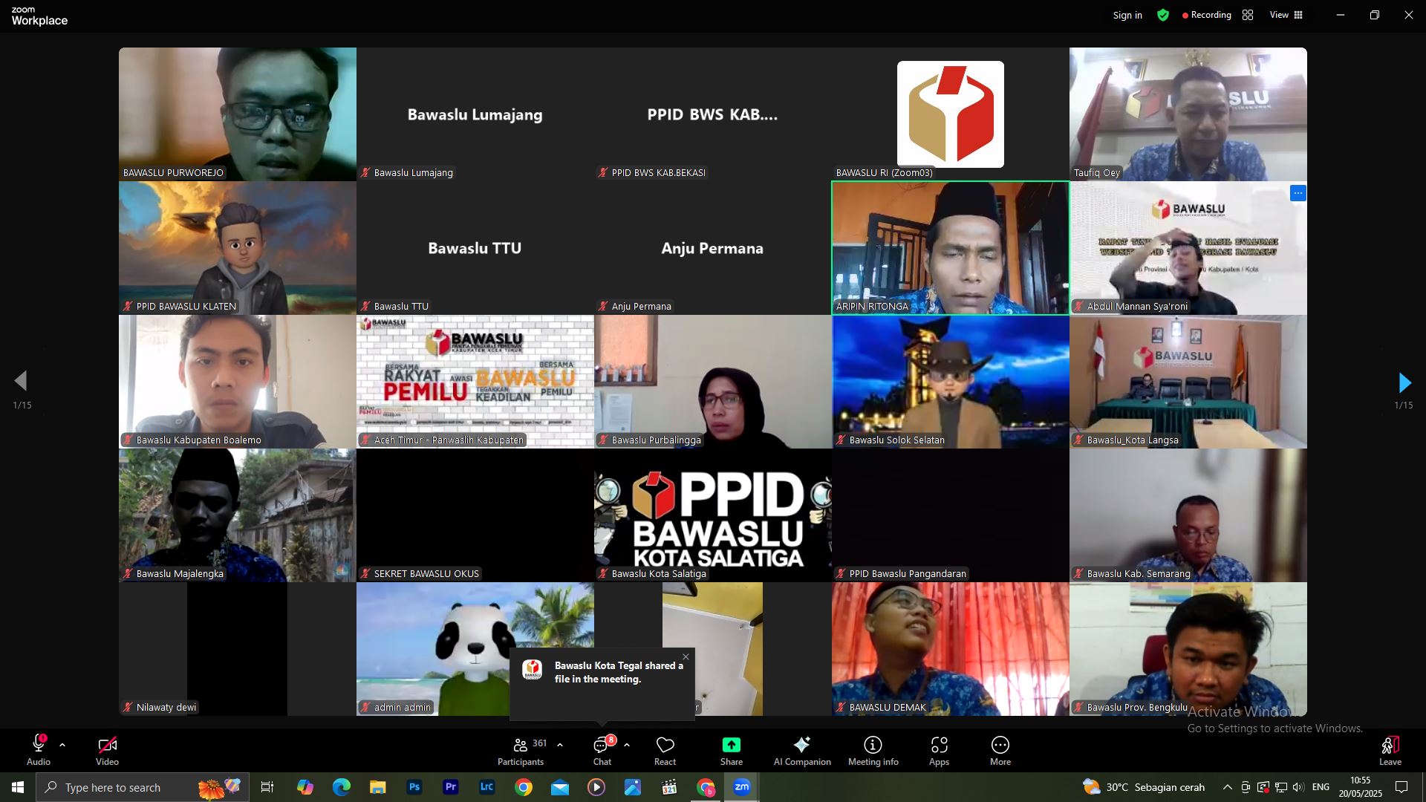
Task: Click the Recording indicator to manage recording
Action: click(x=1207, y=15)
